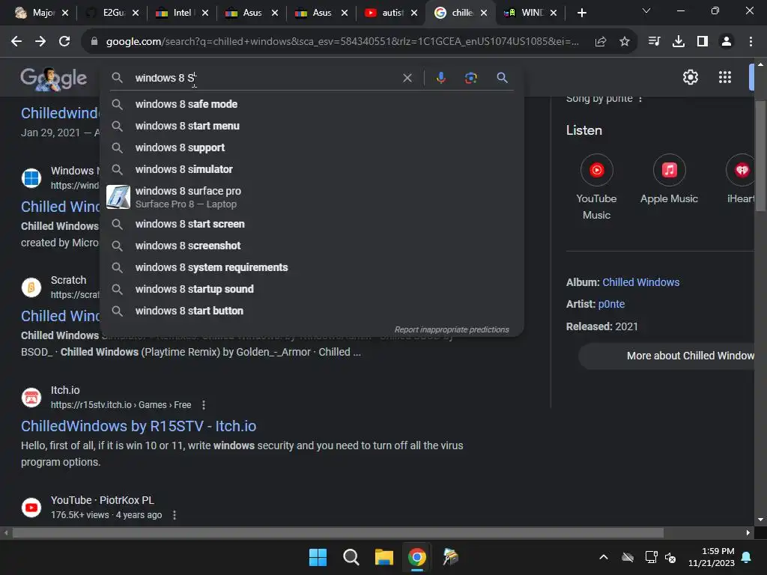Listen on Apple Music
Viewport: 767px width, 575px height.
point(669,180)
